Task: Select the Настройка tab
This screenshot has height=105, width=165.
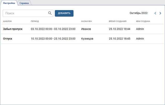Action: [x=9, y=3]
